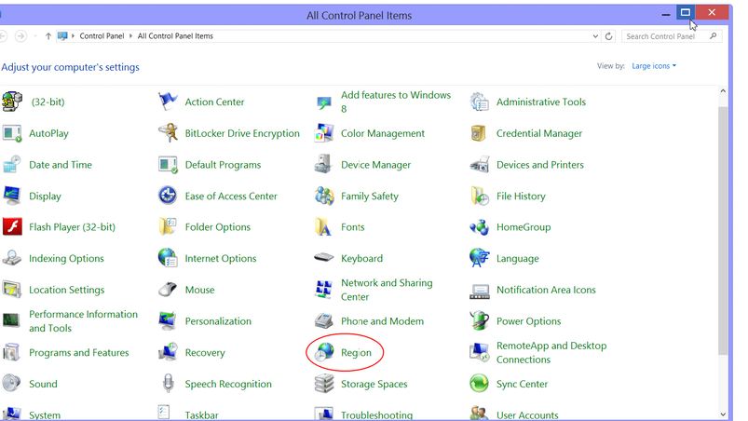Click the Search Control Panel field
This screenshot has height=421, width=748.
point(663,36)
